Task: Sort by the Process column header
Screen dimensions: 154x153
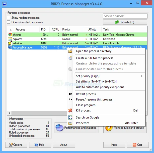Action: click(20, 29)
